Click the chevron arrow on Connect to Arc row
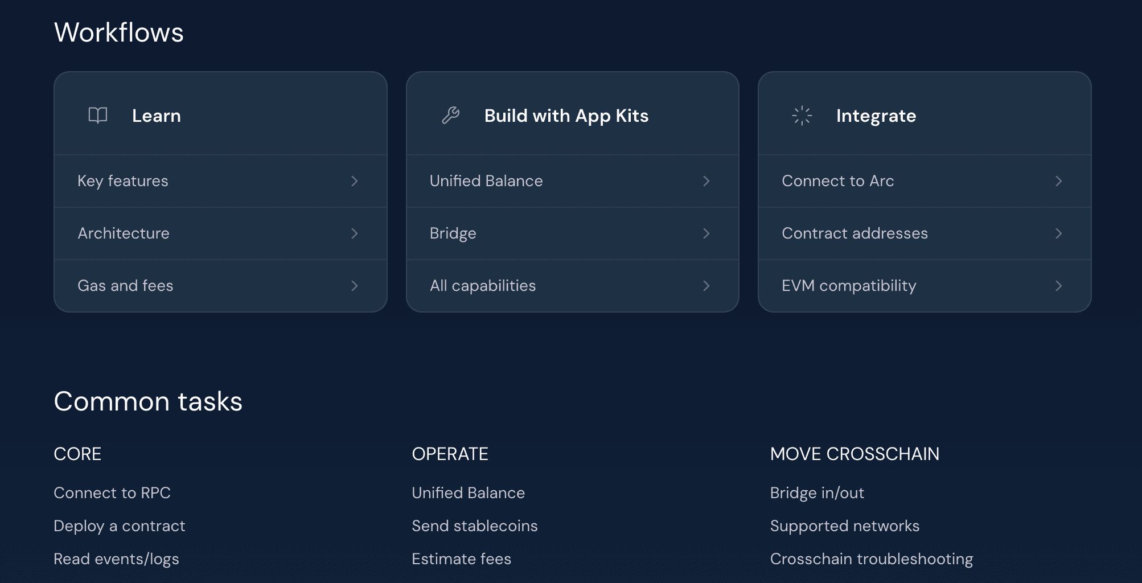This screenshot has width=1142, height=583. pyautogui.click(x=1059, y=181)
